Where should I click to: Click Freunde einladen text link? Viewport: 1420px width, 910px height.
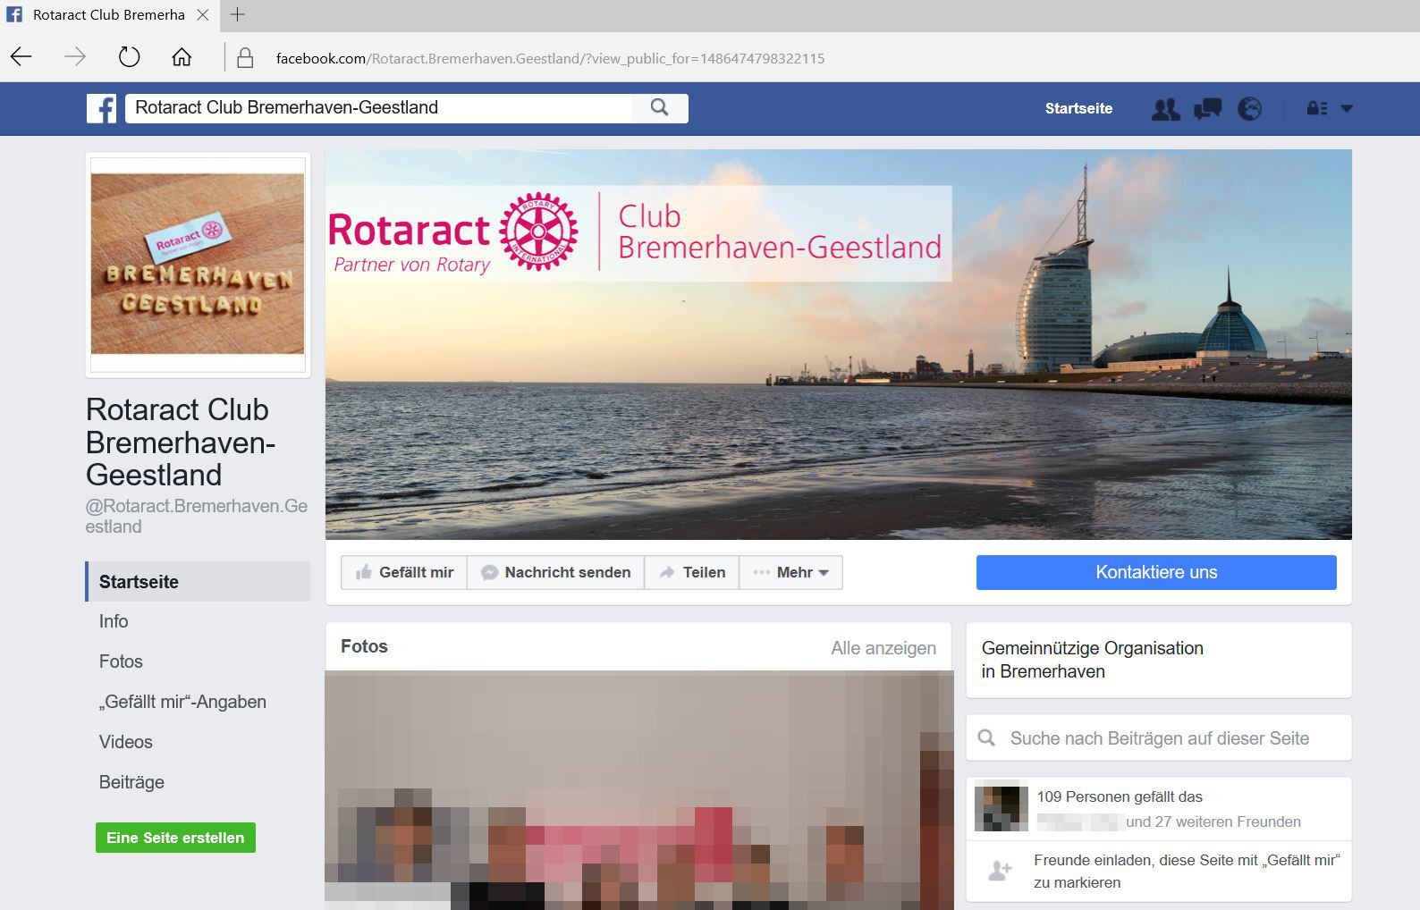pyautogui.click(x=1187, y=871)
